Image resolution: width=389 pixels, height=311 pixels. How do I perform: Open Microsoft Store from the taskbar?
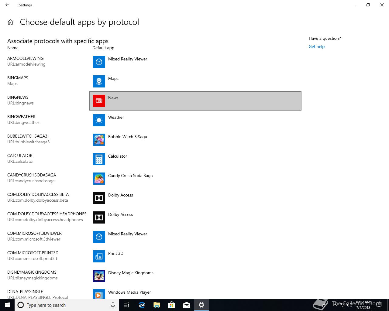(171, 305)
